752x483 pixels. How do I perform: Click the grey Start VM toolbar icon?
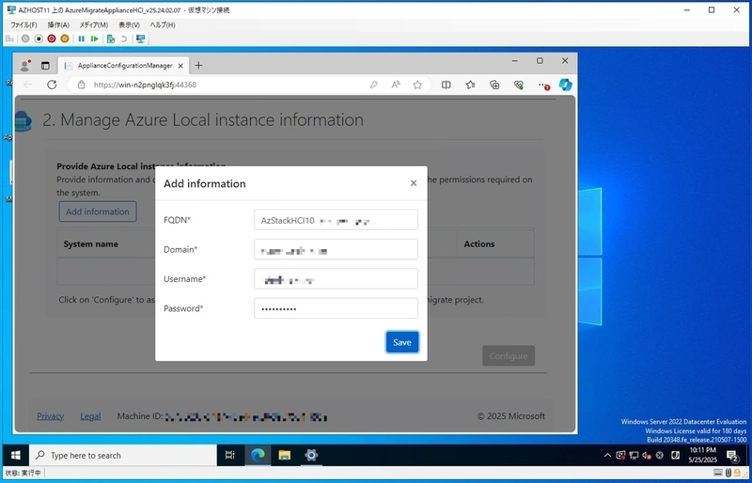tap(25, 39)
